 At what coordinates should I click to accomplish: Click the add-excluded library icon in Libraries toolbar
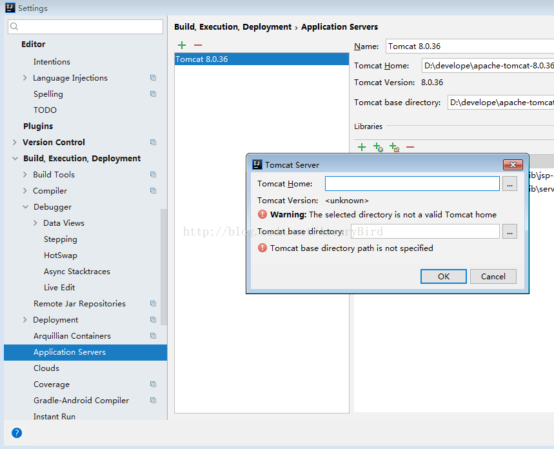pyautogui.click(x=394, y=147)
